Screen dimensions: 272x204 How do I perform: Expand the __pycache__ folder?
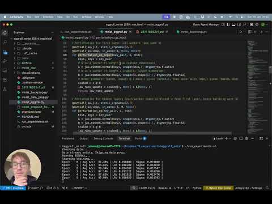pos(33,44)
